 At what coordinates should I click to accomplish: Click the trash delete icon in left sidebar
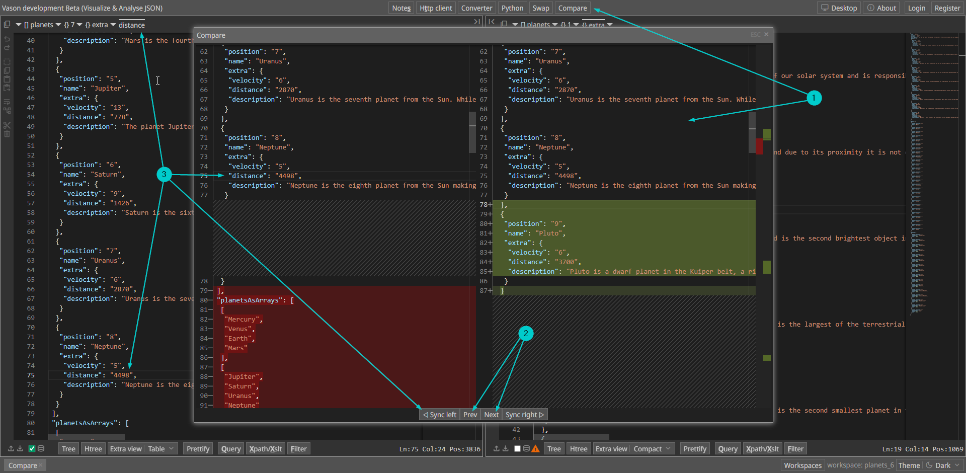[7, 134]
